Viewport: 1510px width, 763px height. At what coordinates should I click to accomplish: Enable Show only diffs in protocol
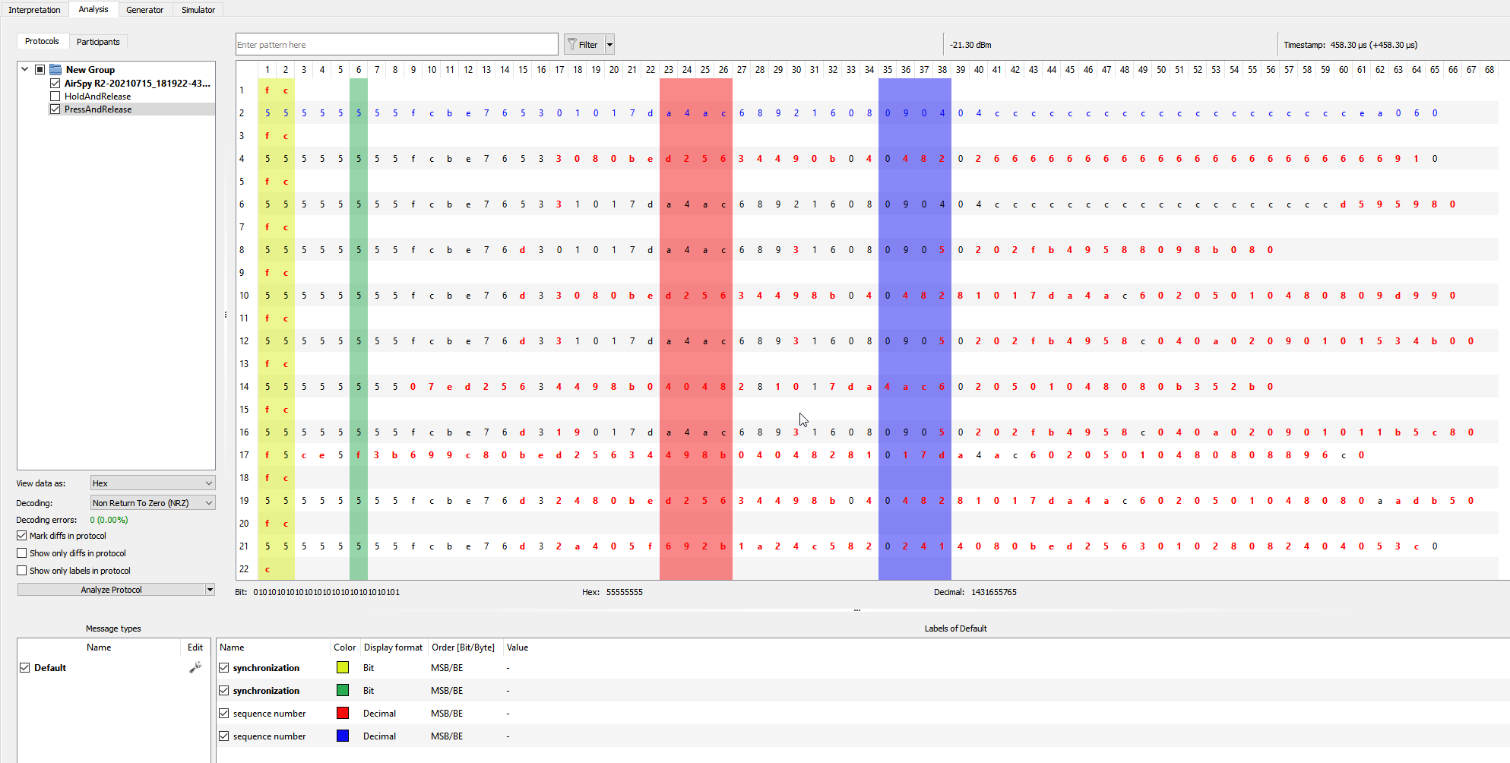[x=22, y=553]
